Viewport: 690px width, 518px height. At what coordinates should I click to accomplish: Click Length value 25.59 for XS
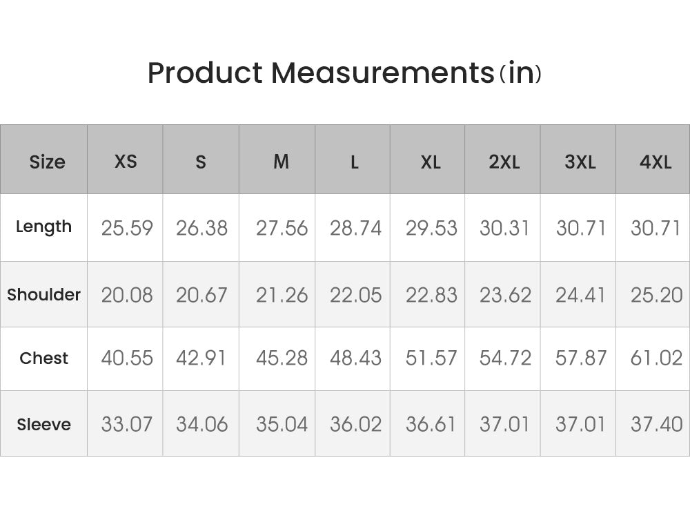127,228
